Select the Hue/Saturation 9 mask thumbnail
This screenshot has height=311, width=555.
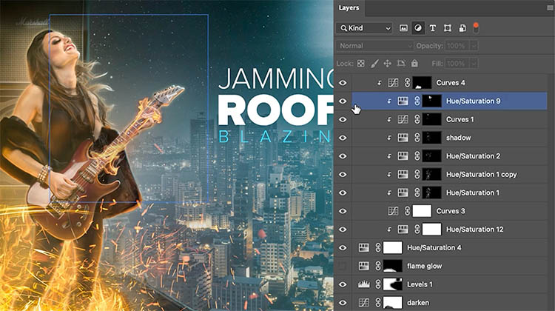[432, 101]
